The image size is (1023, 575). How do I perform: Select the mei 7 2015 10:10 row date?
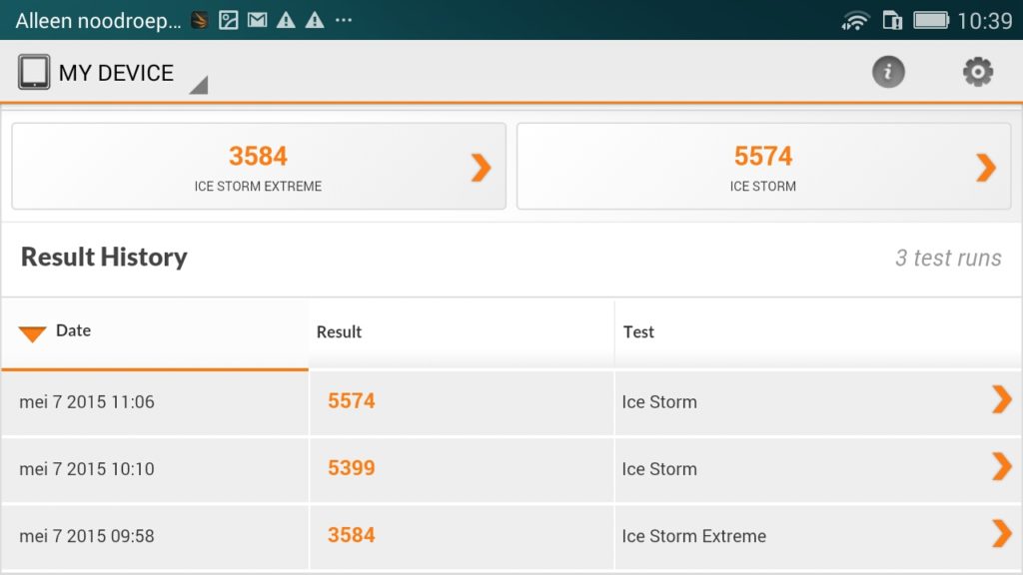point(87,469)
